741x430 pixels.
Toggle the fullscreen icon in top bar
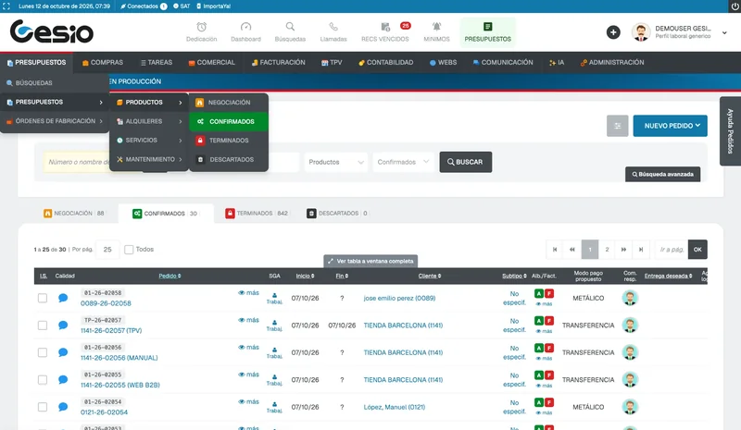tap(6, 6)
